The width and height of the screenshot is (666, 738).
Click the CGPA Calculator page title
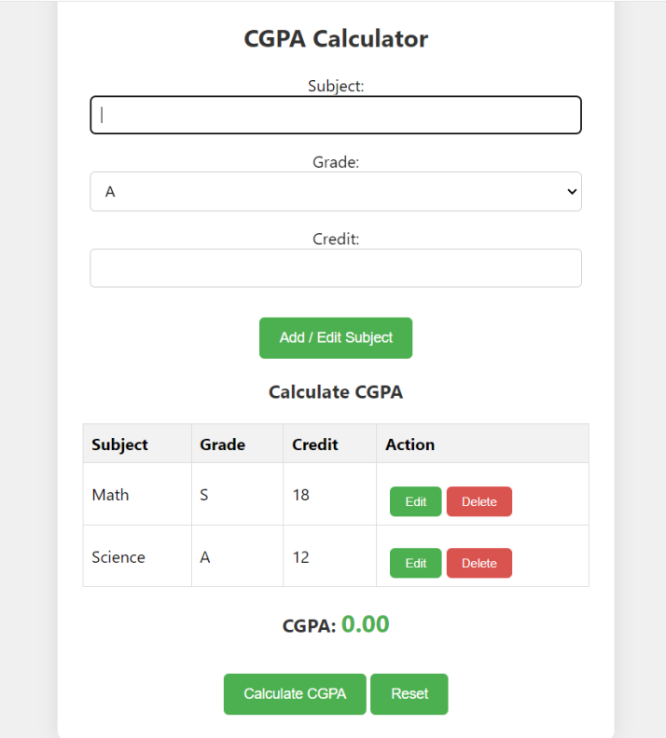[x=336, y=38]
